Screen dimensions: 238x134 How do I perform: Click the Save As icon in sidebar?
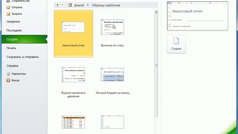(x=8, y=1)
